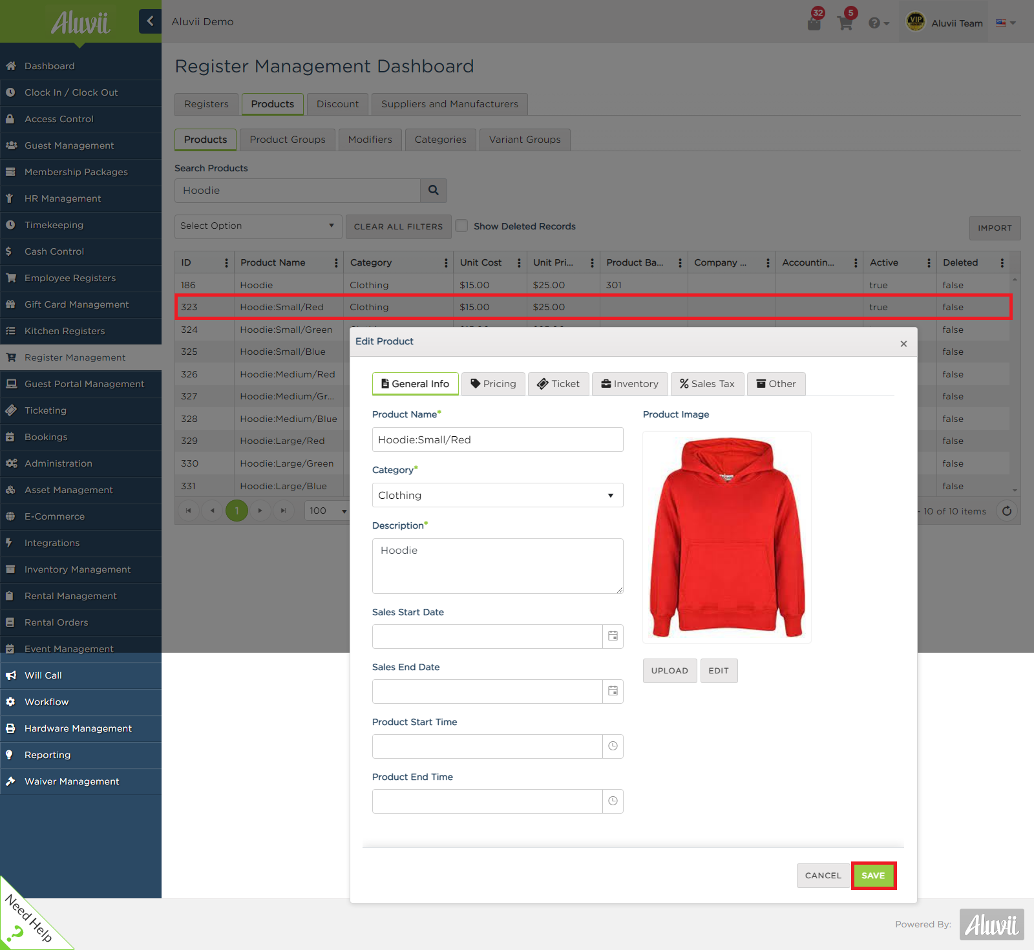
Task: Switch to the Other tab
Action: 776,384
